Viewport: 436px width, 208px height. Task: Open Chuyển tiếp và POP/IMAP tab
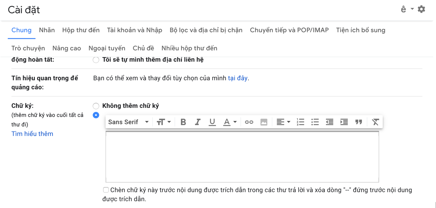pos(289,30)
